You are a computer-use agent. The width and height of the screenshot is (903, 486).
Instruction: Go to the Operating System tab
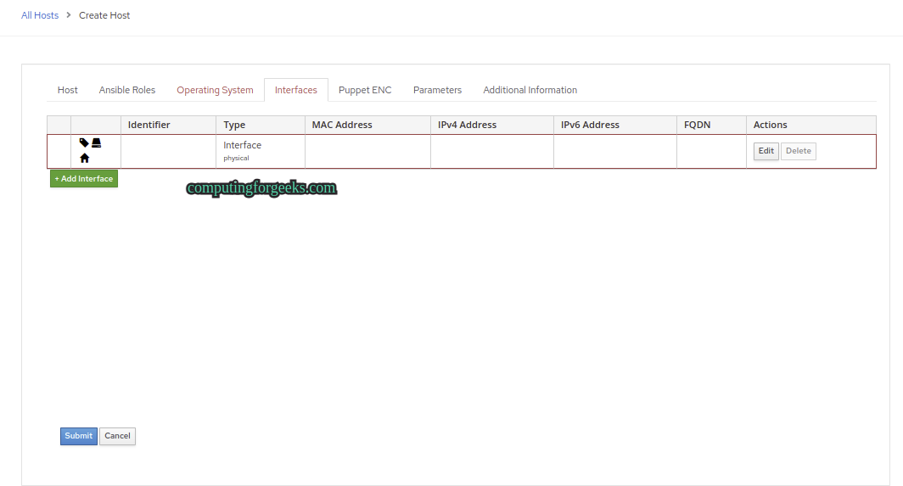215,90
